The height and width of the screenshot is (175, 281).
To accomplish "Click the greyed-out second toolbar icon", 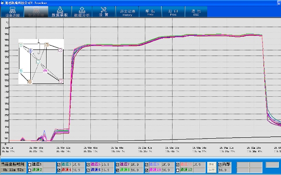I will [x=36, y=11].
